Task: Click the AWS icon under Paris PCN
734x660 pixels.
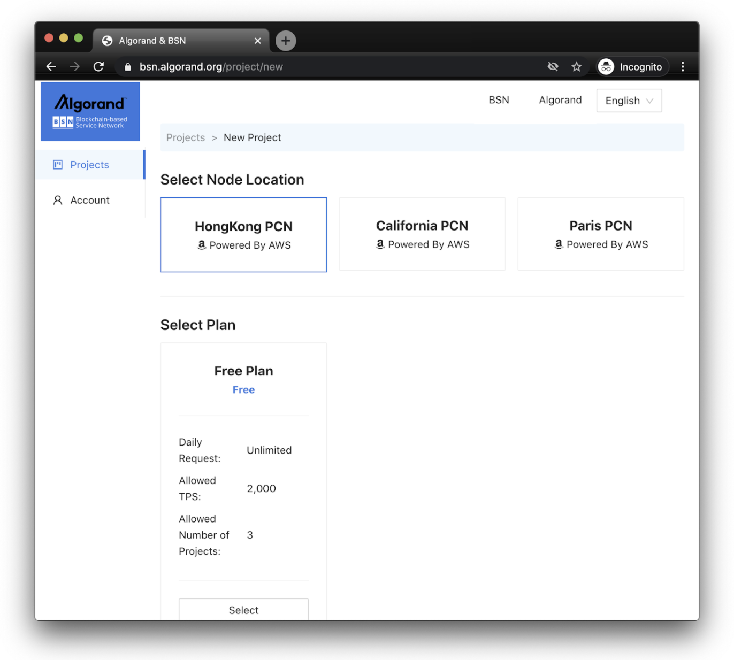Action: pyautogui.click(x=559, y=244)
